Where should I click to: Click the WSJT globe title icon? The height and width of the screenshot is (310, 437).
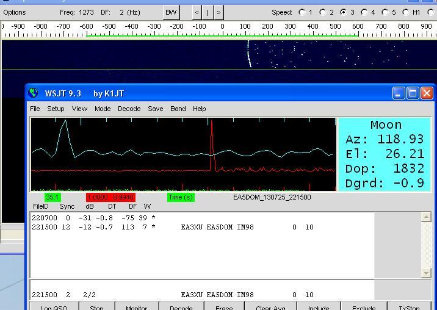coord(33,93)
